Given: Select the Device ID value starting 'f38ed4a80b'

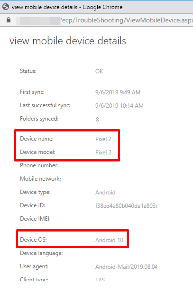Looking at the screenshot, I should pyautogui.click(x=126, y=206).
